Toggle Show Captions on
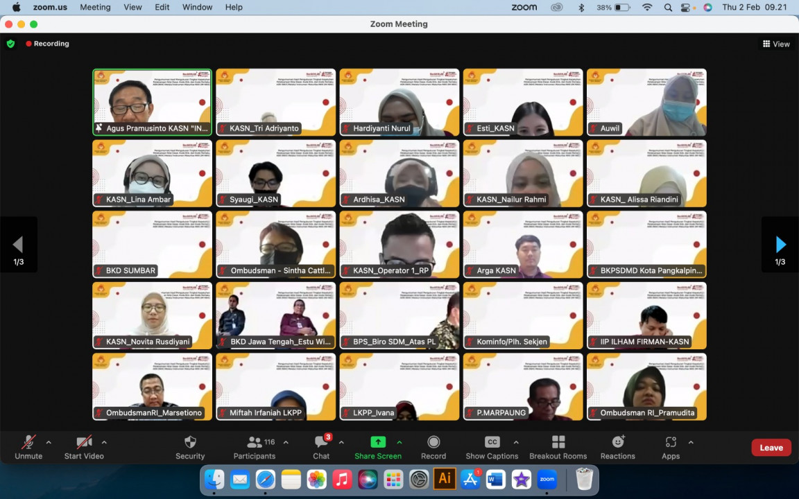The width and height of the screenshot is (799, 499). pyautogui.click(x=492, y=443)
